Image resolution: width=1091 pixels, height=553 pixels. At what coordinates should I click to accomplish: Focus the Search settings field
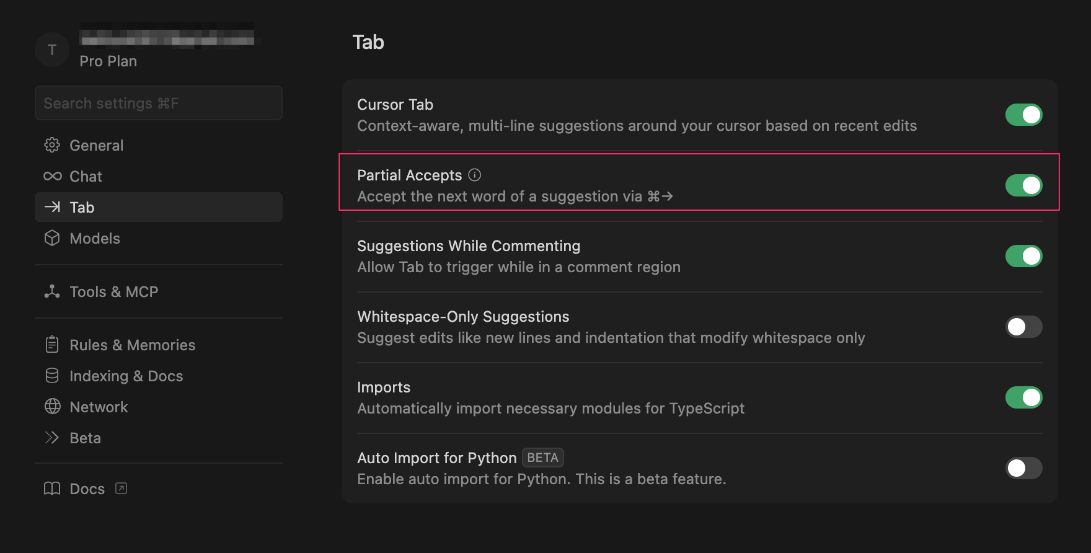(158, 103)
